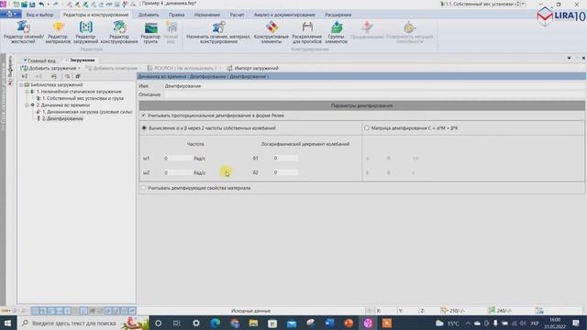
Task: Open Mail app from taskbar
Action: pos(292,323)
